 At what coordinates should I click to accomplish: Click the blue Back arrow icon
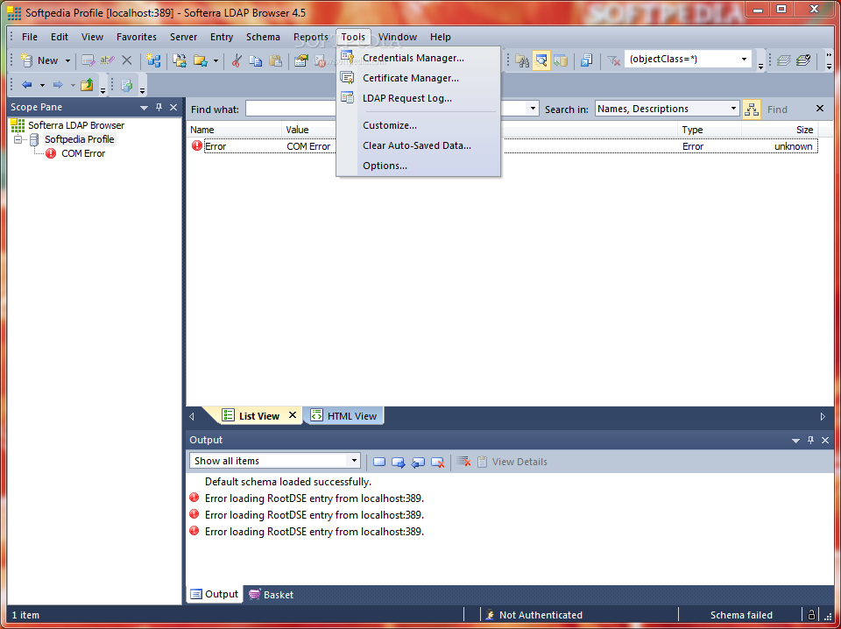tap(27, 85)
